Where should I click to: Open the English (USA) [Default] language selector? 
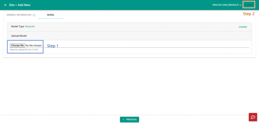(227, 5)
